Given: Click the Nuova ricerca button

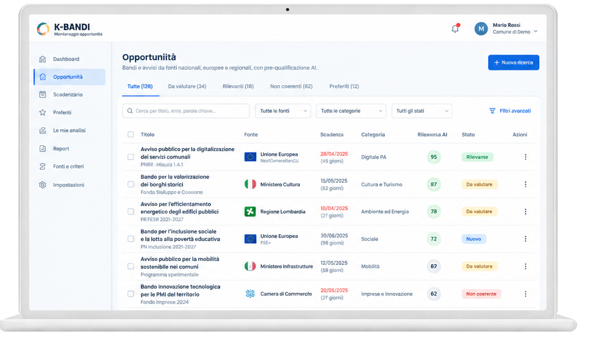Looking at the screenshot, I should click(513, 62).
